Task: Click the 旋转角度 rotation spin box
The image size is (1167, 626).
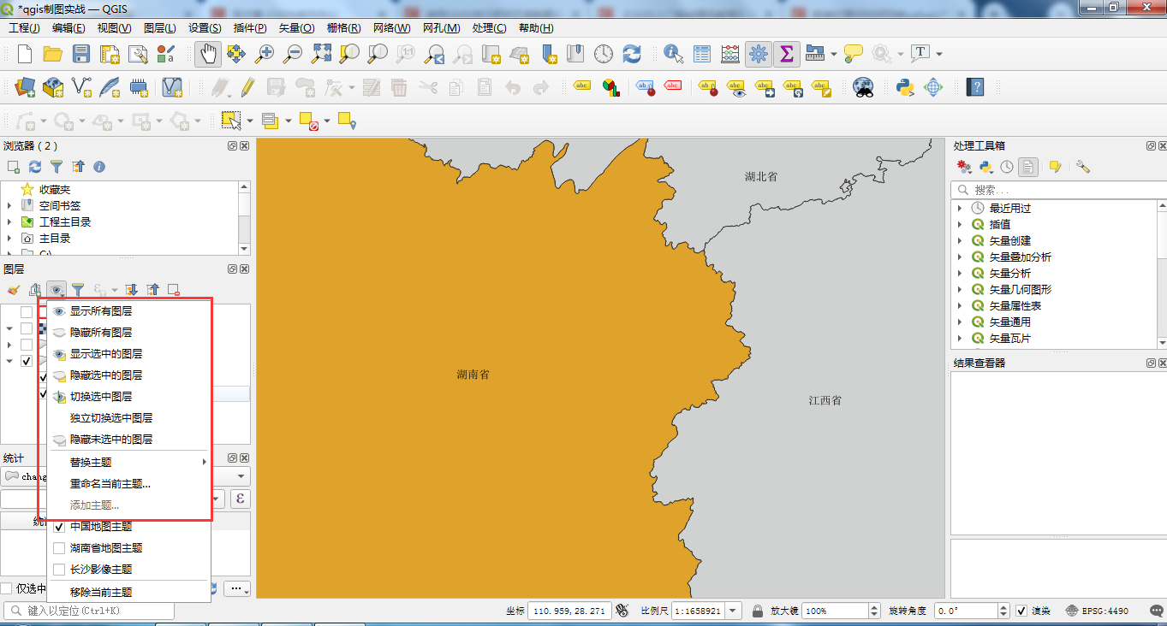Action: click(973, 611)
